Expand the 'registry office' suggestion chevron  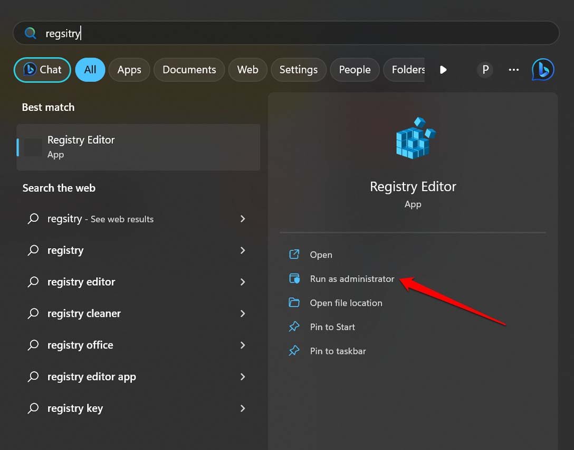tap(243, 345)
